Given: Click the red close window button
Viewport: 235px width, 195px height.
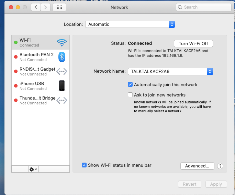Looking at the screenshot, I should point(11,7).
